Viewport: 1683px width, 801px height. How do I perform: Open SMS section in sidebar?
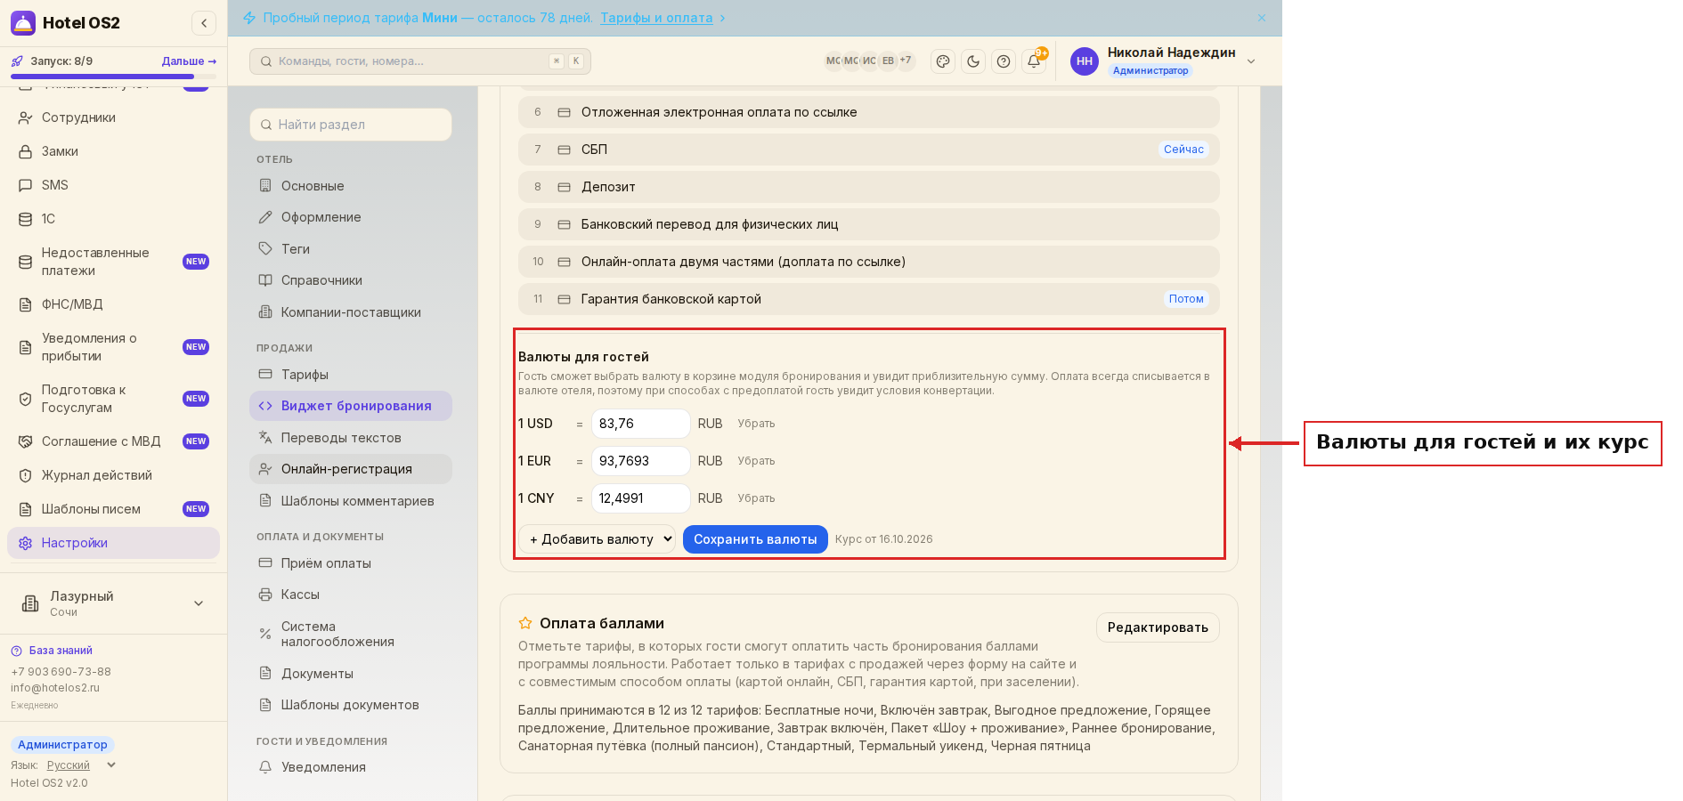[114, 185]
